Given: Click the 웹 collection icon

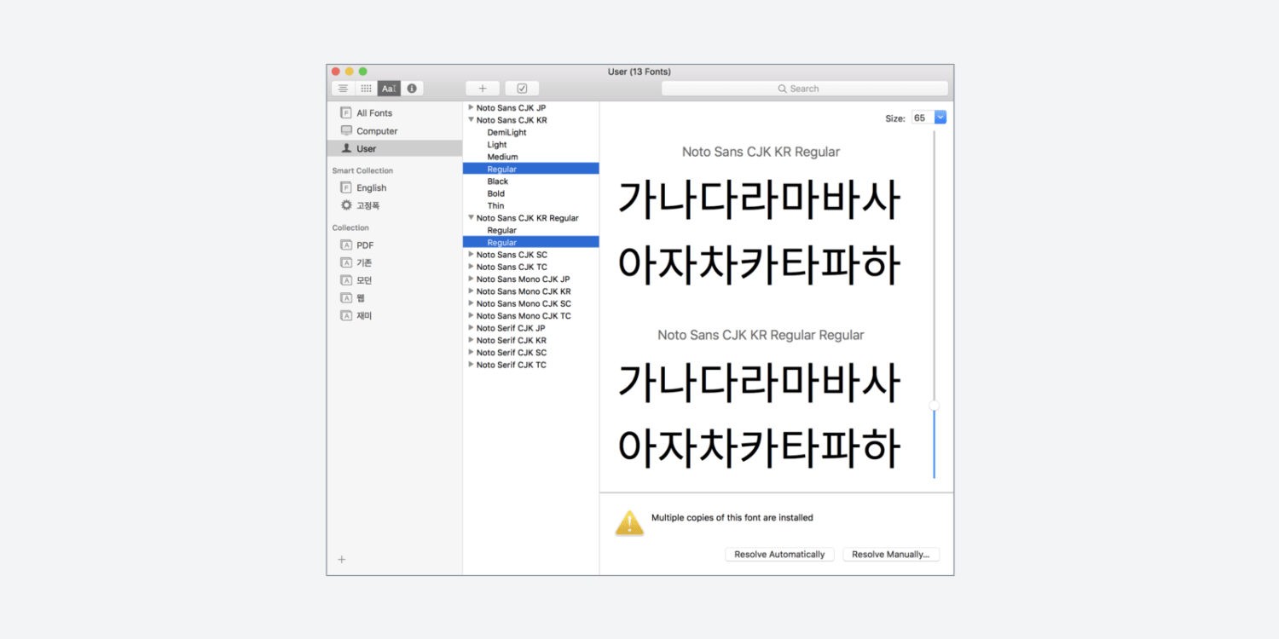Looking at the screenshot, I should pos(346,297).
